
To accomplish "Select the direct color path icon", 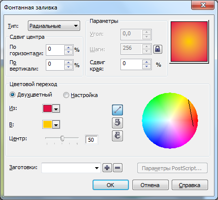I will 117,110.
